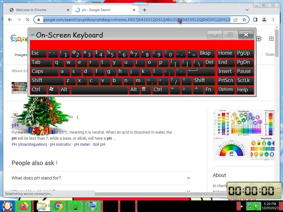Open File Explorer from the taskbar

tap(41, 206)
